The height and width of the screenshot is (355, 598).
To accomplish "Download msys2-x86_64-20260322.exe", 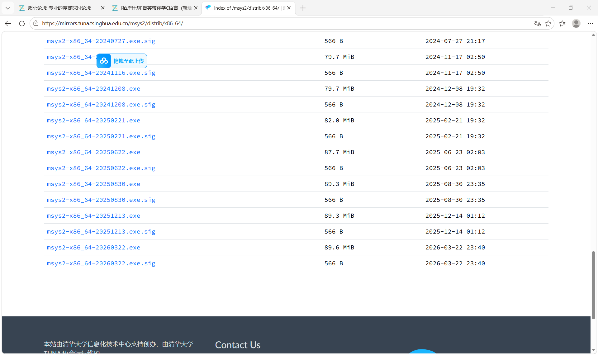I will [x=94, y=248].
